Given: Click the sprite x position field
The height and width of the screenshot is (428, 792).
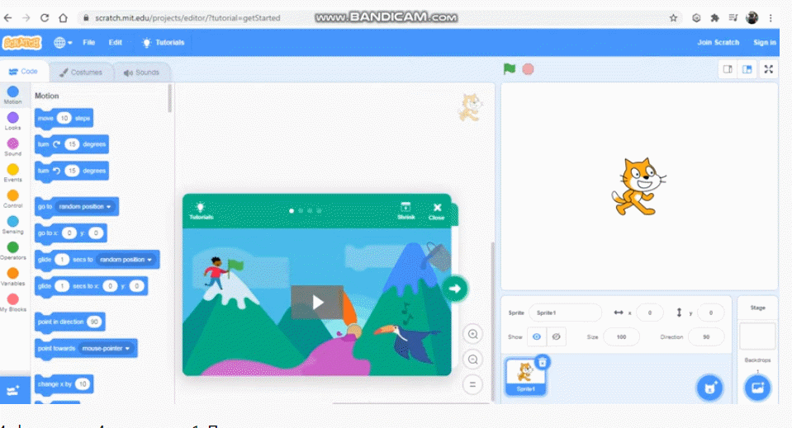Looking at the screenshot, I should point(650,313).
